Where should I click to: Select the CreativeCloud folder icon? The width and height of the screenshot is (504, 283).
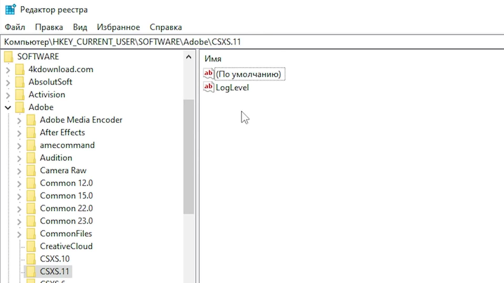click(x=31, y=246)
